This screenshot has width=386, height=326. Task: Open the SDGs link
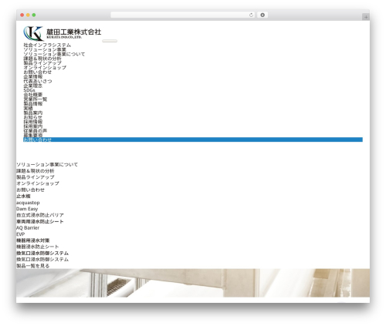point(29,90)
